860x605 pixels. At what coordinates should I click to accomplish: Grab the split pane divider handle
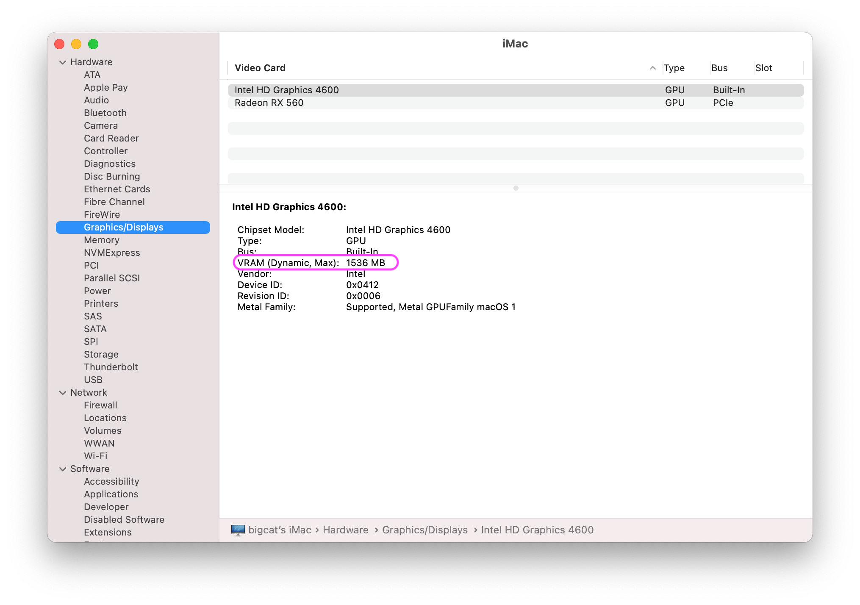(516, 188)
